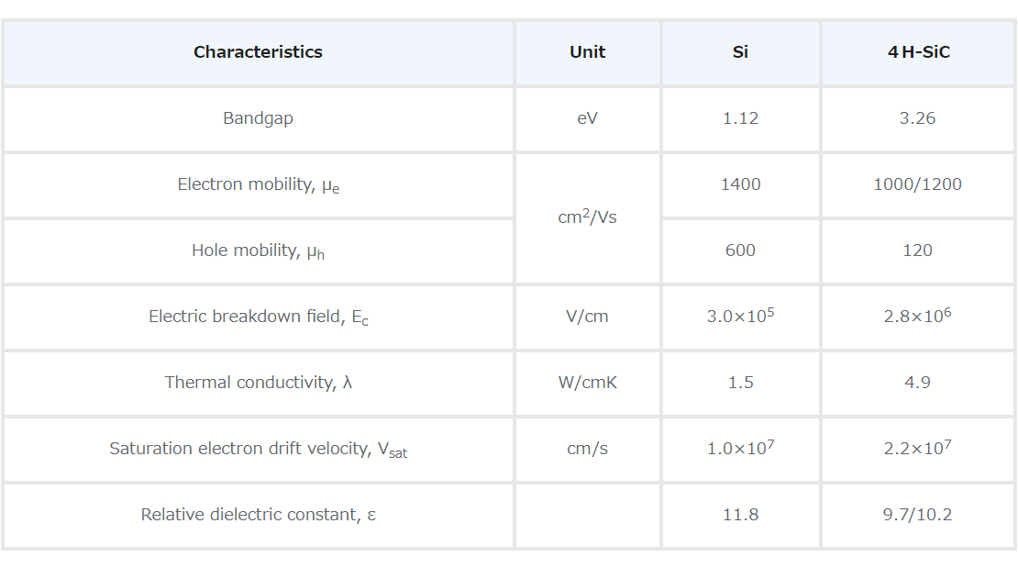The image size is (1018, 568).
Task: Click the Bandgap row label
Action: coord(258,118)
